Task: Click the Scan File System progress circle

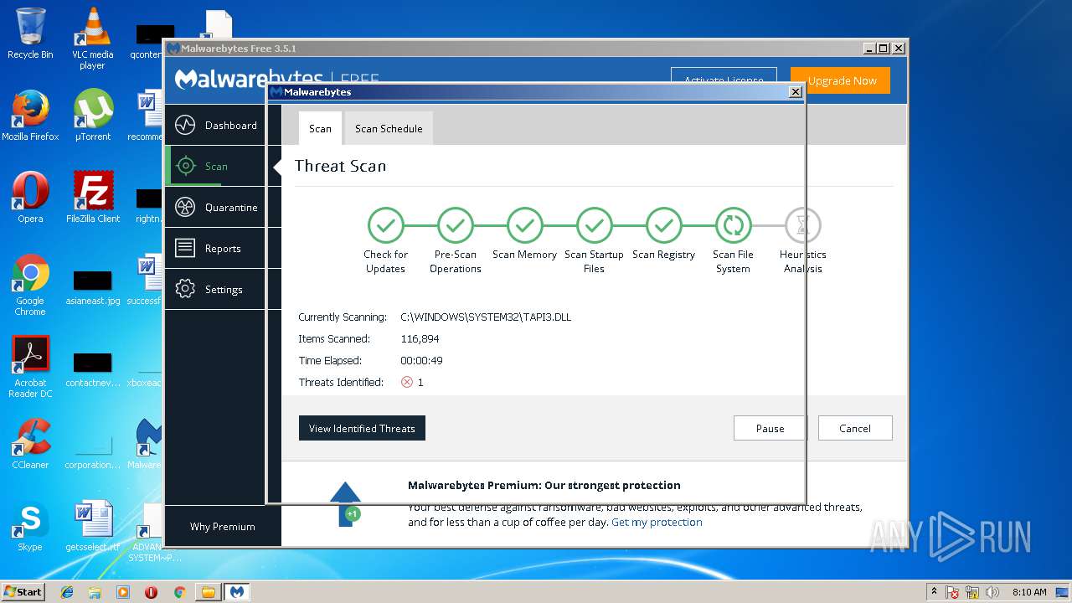Action: coord(733,225)
